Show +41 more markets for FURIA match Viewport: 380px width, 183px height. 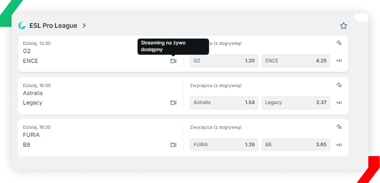coord(339,145)
